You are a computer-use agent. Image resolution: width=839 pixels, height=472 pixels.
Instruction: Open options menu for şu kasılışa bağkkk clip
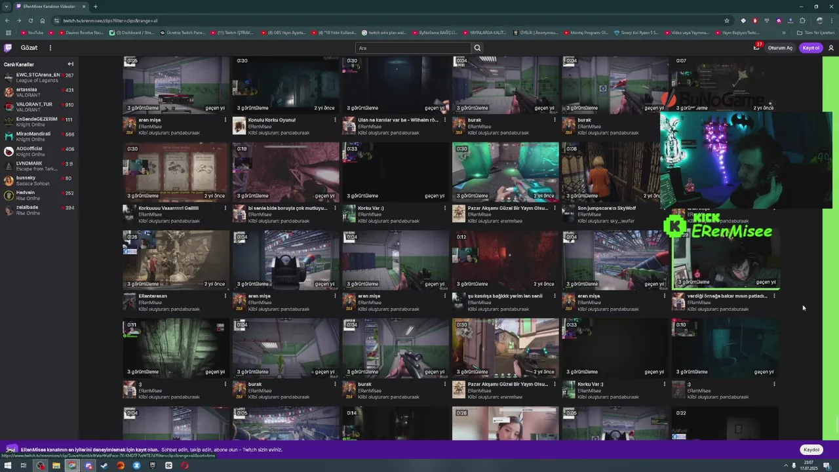[555, 296]
